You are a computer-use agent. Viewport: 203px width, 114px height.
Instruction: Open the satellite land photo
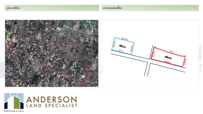(x=52, y=53)
